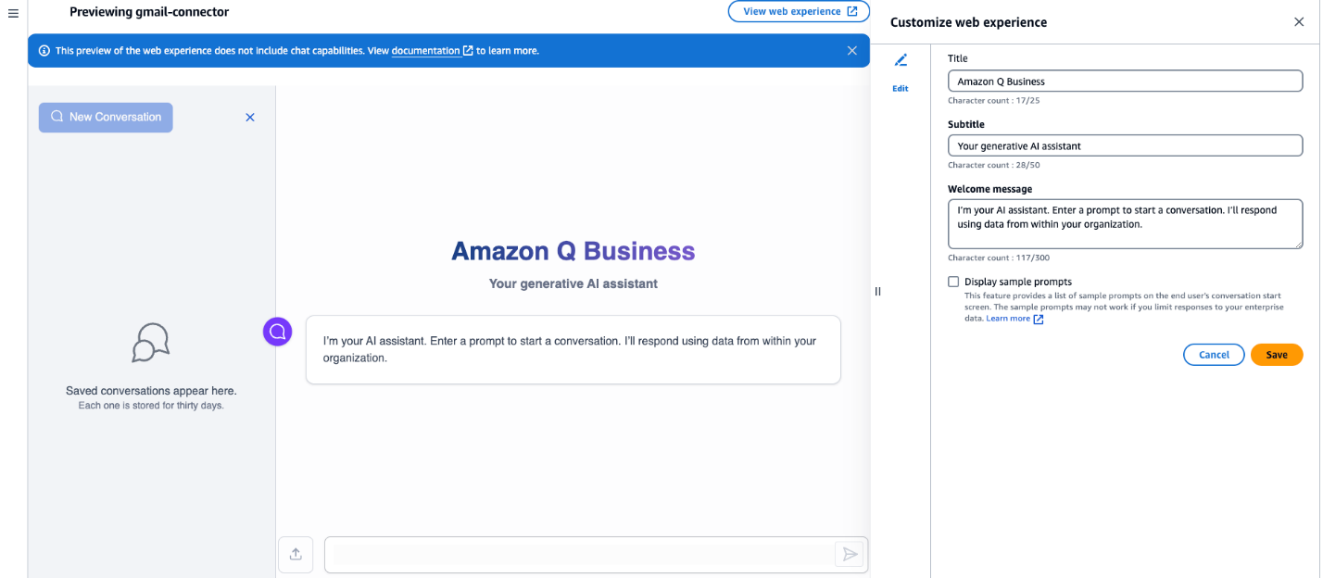Enable Display sample prompts checkbox
Viewport: 1323px width, 578px height.
[x=953, y=282]
